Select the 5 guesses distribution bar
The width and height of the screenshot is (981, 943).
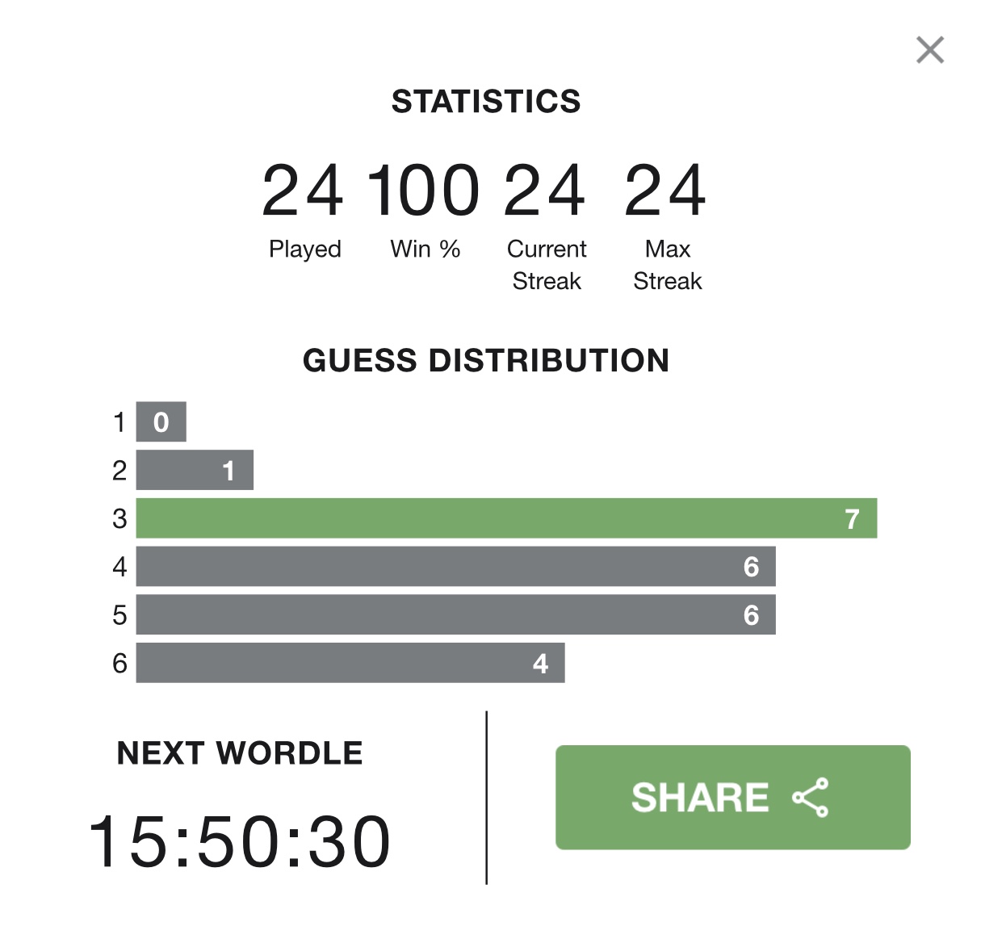[455, 614]
